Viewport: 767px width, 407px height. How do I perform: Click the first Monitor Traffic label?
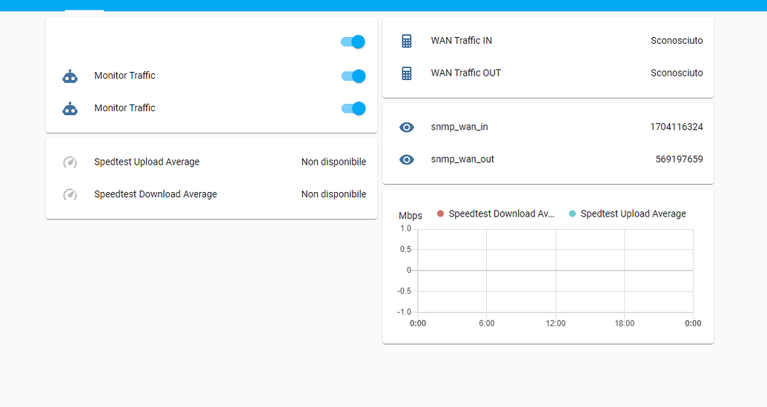point(124,76)
